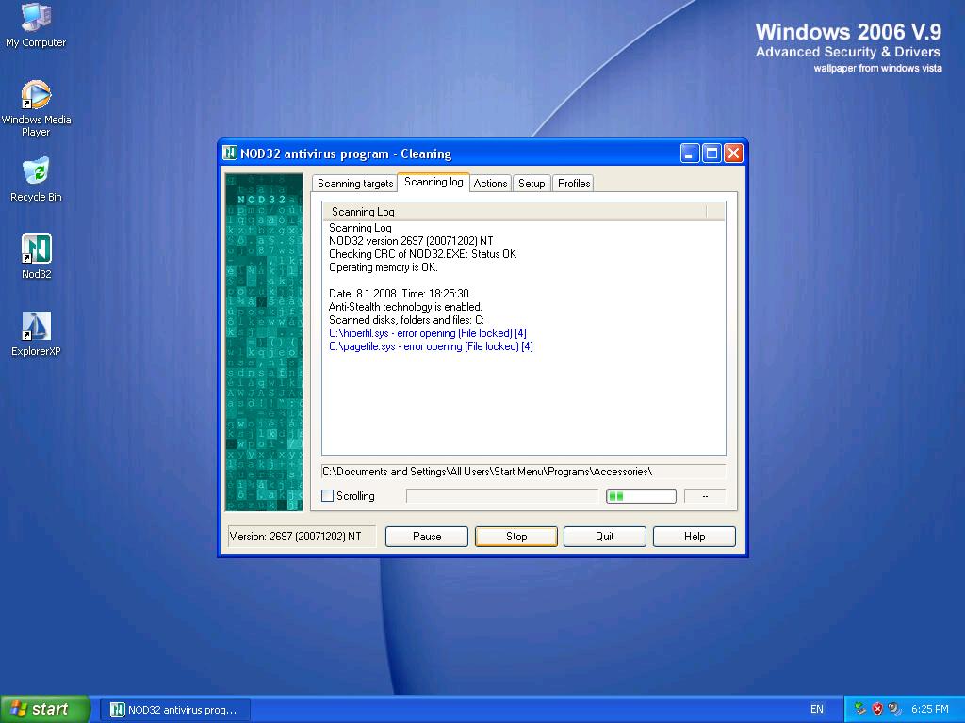Select the Scanning log tab
Screen dimensions: 965x723
coord(433,182)
